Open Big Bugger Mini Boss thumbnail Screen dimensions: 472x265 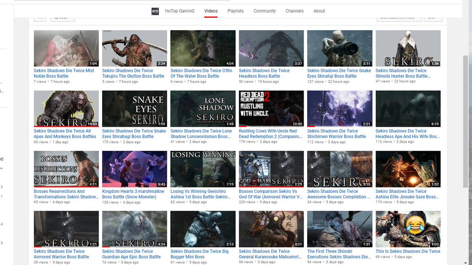click(x=203, y=229)
